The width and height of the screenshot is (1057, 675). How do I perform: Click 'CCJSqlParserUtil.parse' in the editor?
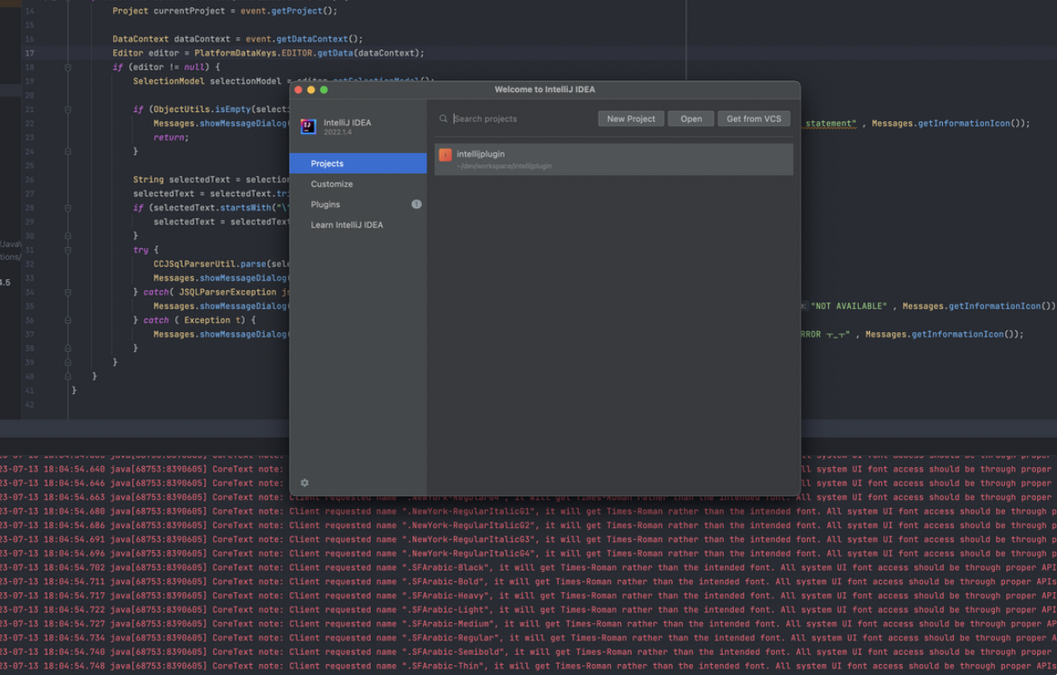(x=210, y=265)
